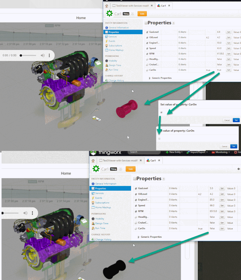Uncheck the checked CarOn checkbox in first Set value dialog
This screenshot has height=280, width=241.
(161, 112)
